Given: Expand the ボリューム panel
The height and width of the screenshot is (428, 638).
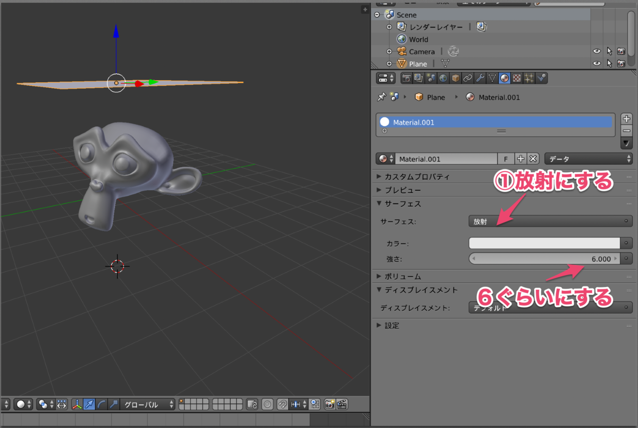Looking at the screenshot, I should pos(379,276).
